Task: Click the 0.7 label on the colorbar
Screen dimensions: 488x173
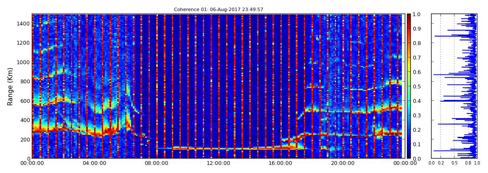Action: coord(417,58)
